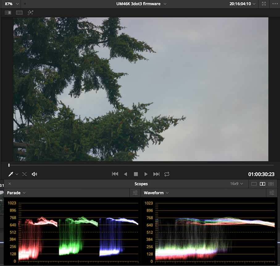Open the viewer options three-dot menu
Viewport: 280px width, 266px height.
[x=275, y=4]
